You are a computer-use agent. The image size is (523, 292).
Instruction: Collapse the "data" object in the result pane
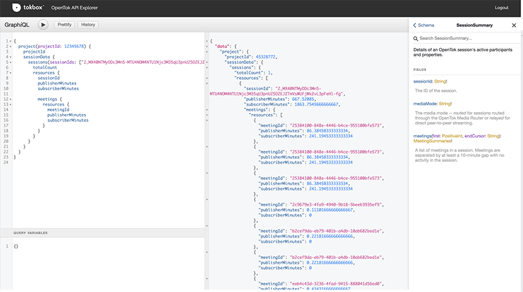coord(207,47)
